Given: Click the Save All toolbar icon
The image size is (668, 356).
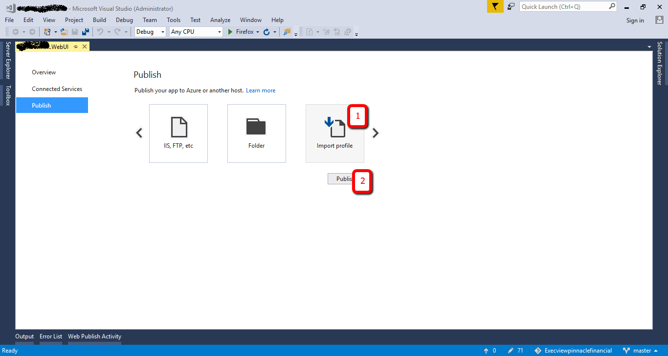Looking at the screenshot, I should pos(86,31).
